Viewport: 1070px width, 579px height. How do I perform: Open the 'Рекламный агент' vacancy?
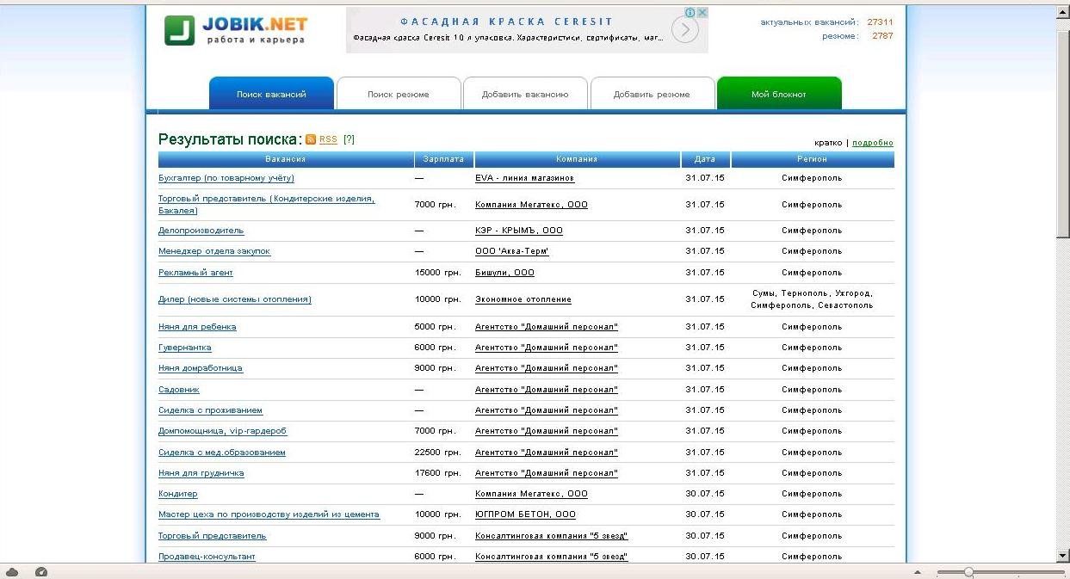click(195, 273)
